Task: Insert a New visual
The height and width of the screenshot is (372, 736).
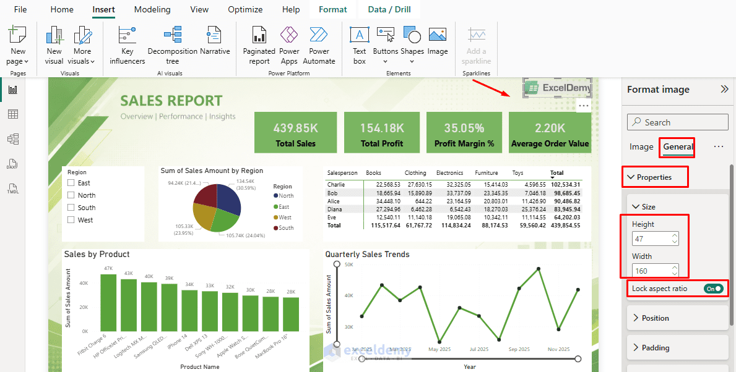Action: [x=54, y=46]
